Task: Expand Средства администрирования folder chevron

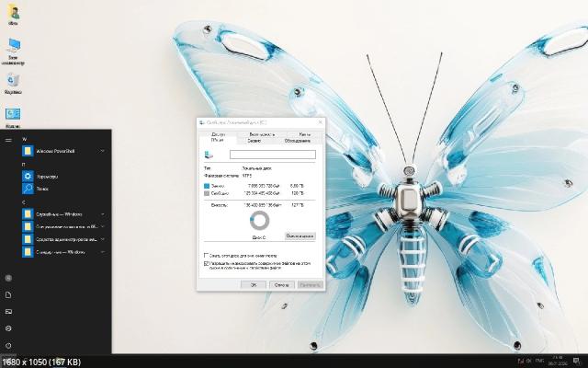Action: pyautogui.click(x=103, y=239)
